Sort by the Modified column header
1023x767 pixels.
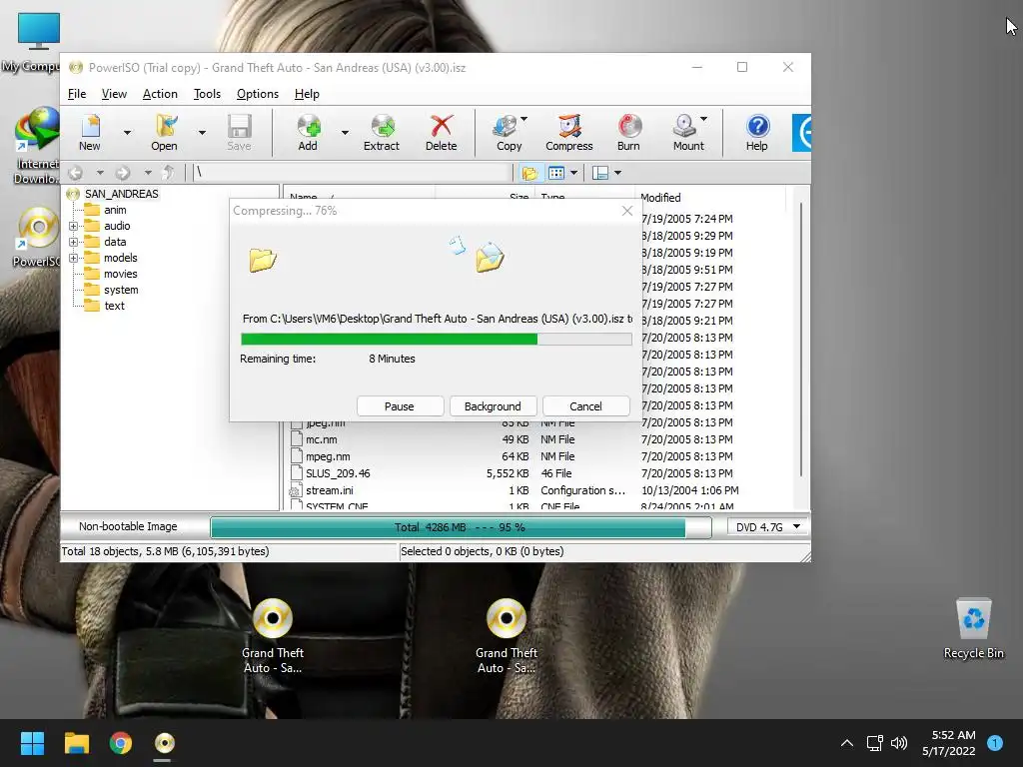(x=710, y=197)
